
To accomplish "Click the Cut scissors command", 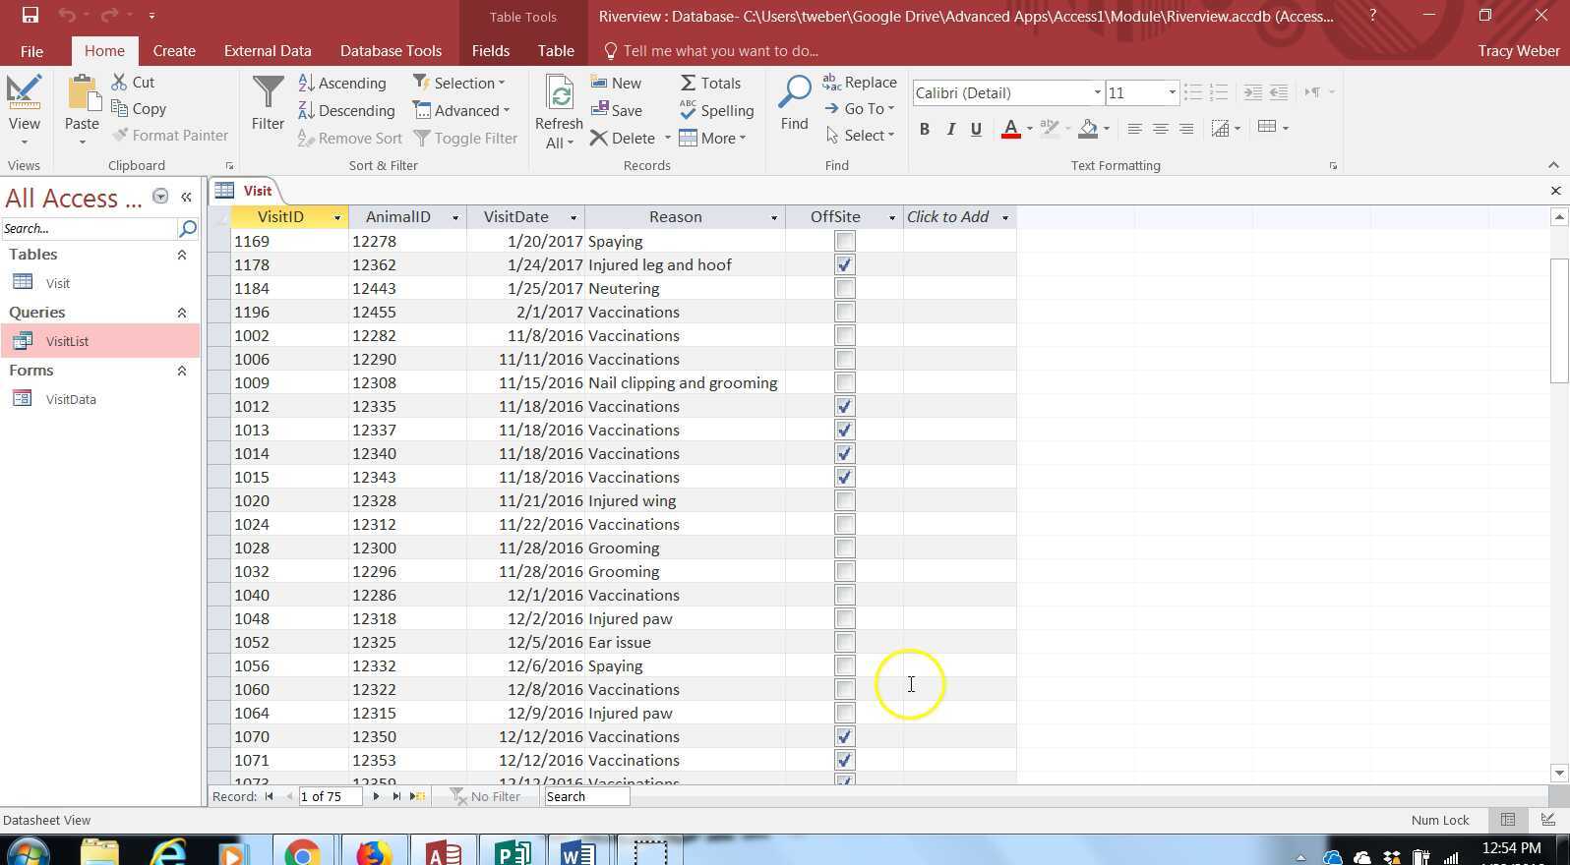I will pos(134,83).
